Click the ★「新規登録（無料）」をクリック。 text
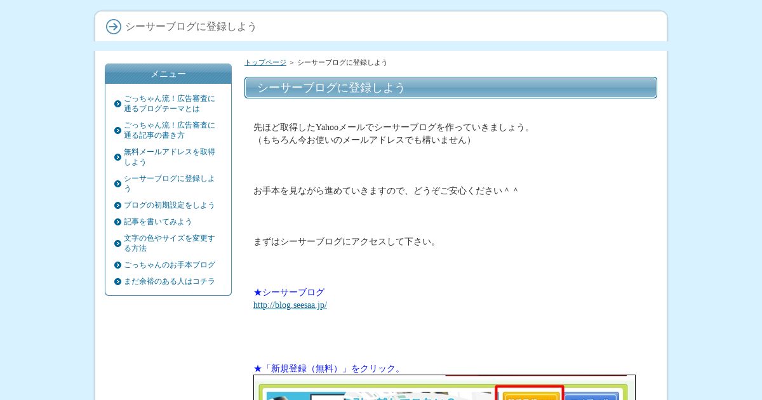 click(328, 368)
